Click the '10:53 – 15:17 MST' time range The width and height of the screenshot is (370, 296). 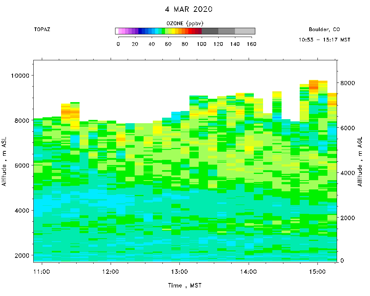click(x=324, y=40)
